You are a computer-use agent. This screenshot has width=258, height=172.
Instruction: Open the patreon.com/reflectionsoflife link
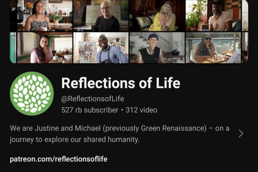tap(59, 159)
